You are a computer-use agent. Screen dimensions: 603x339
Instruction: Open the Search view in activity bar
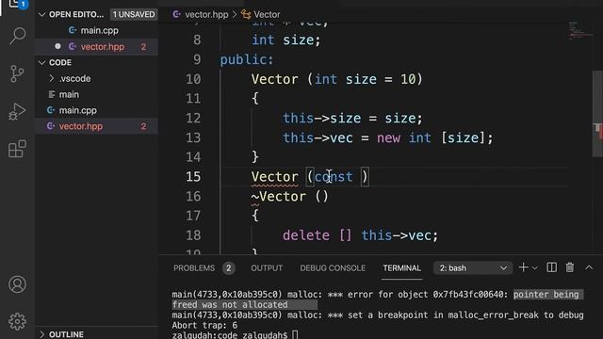point(17,36)
